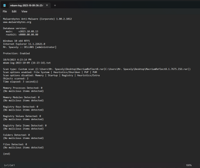The width and height of the screenshot is (200, 168).
Task: Click the Ln 1, Col 1 status indicator
Action: click(10, 165)
